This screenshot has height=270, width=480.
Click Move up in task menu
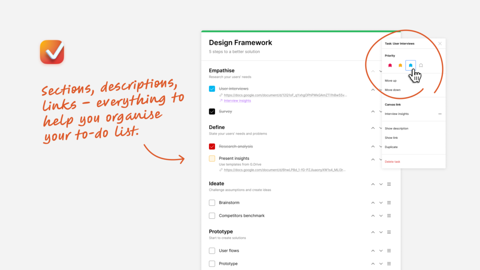pos(390,81)
